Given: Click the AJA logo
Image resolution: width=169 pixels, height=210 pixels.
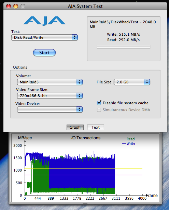Looking at the screenshot, I should tap(44, 21).
